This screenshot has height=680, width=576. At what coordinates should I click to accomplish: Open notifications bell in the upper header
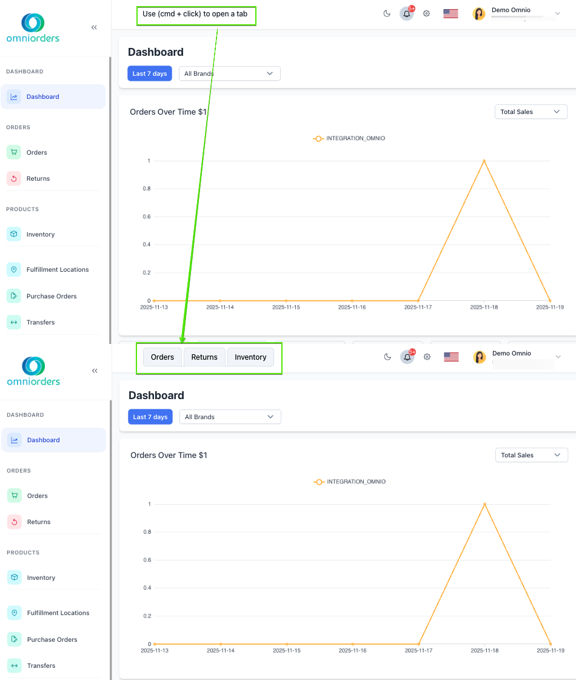coord(407,13)
